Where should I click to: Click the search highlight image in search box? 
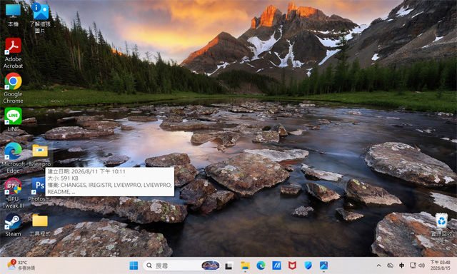click(211, 265)
